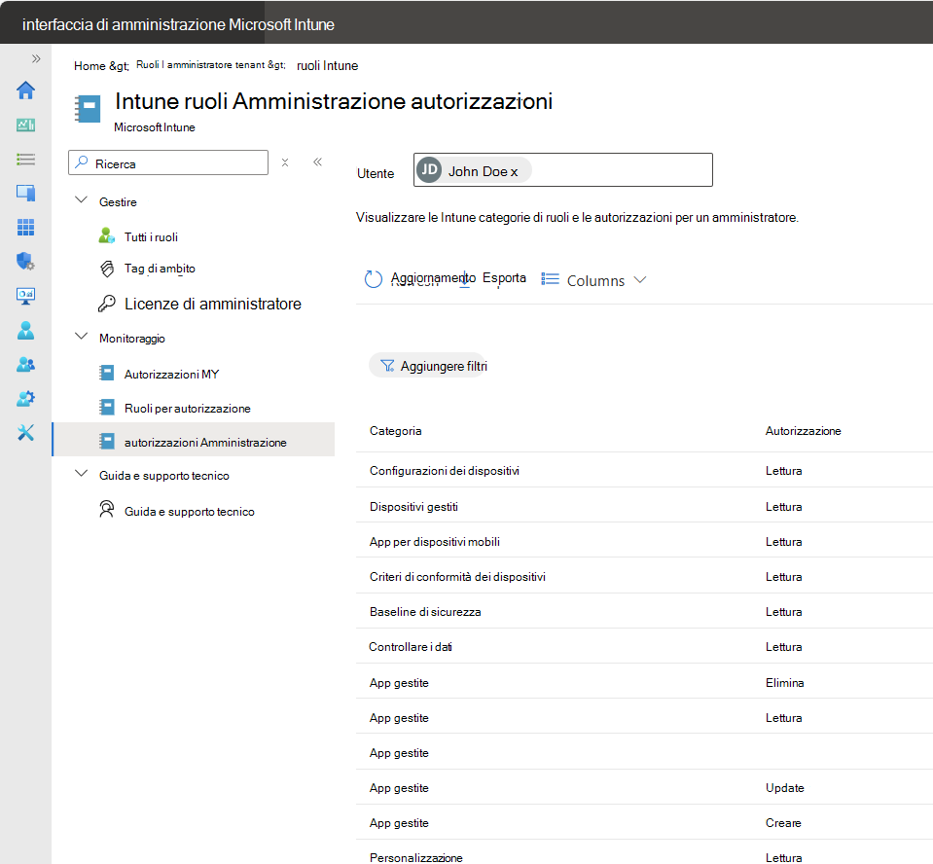Click Creare permission in App gestite row
This screenshot has height=864, width=933.
[x=783, y=823]
